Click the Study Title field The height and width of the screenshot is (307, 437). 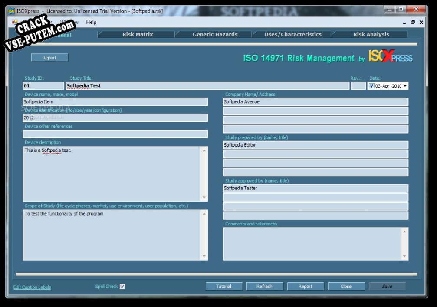point(207,86)
